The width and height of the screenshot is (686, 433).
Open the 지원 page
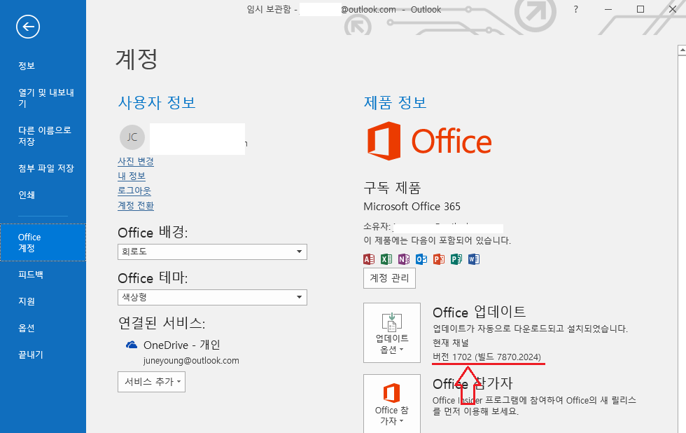click(27, 301)
